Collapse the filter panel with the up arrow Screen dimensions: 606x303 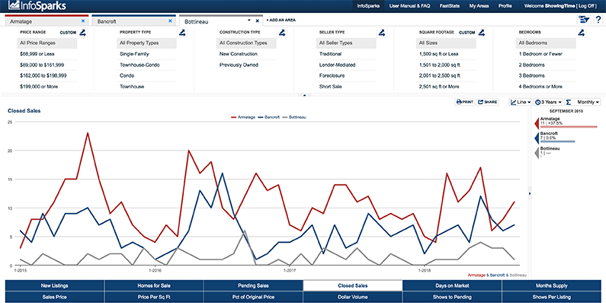[x=305, y=95]
